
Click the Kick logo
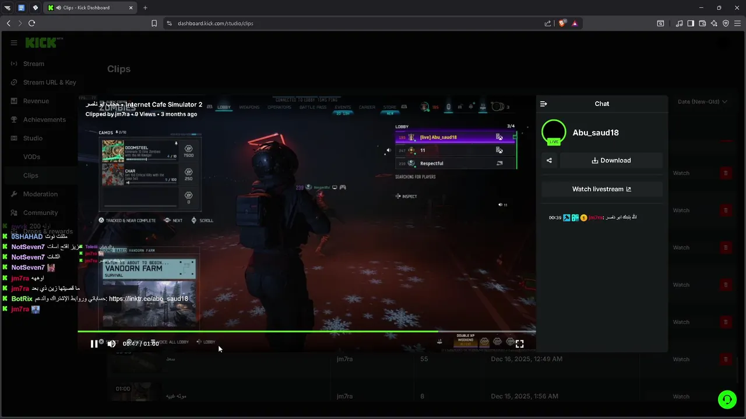[42, 42]
